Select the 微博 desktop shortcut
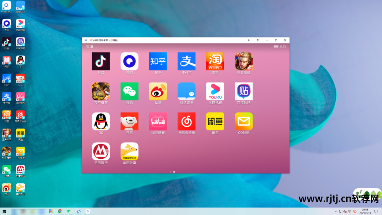This screenshot has height=215, width=382. [x=7, y=189]
